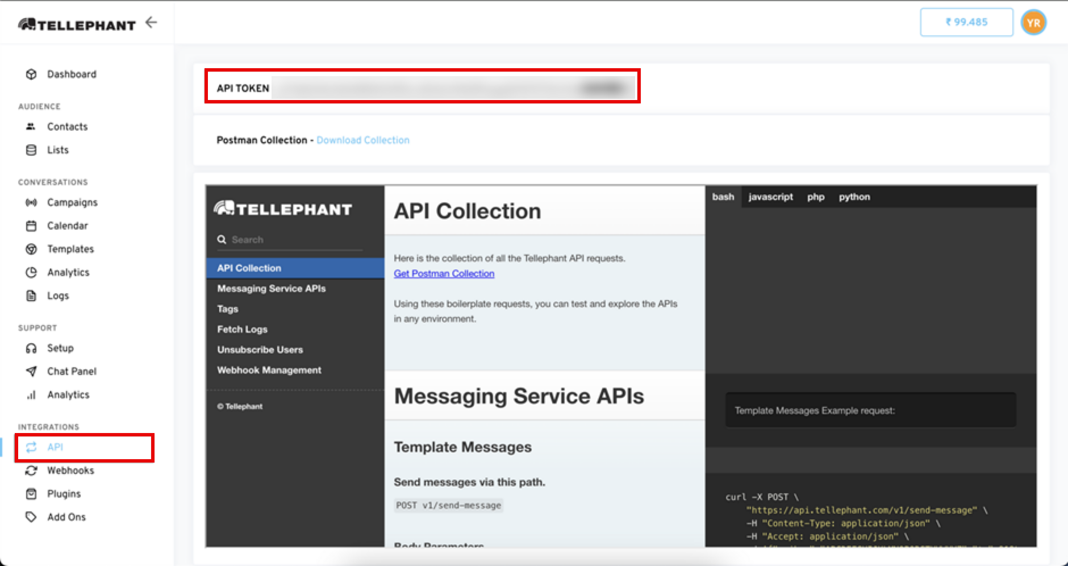
Task: Click the Webhooks refresh icon
Action: [31, 471]
